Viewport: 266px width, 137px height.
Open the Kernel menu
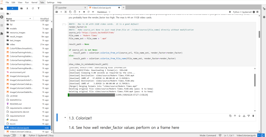pos(34,2)
